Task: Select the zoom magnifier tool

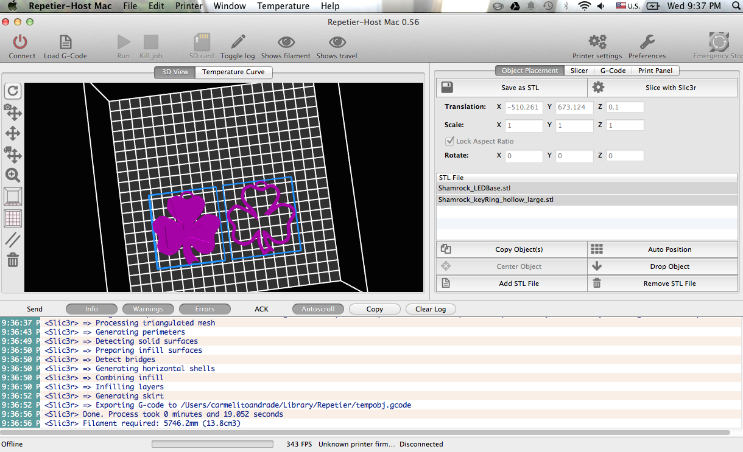Action: tap(13, 175)
